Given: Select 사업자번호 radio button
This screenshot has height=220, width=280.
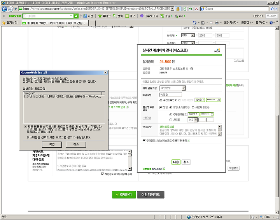Looking at the screenshot, I should 179,100.
